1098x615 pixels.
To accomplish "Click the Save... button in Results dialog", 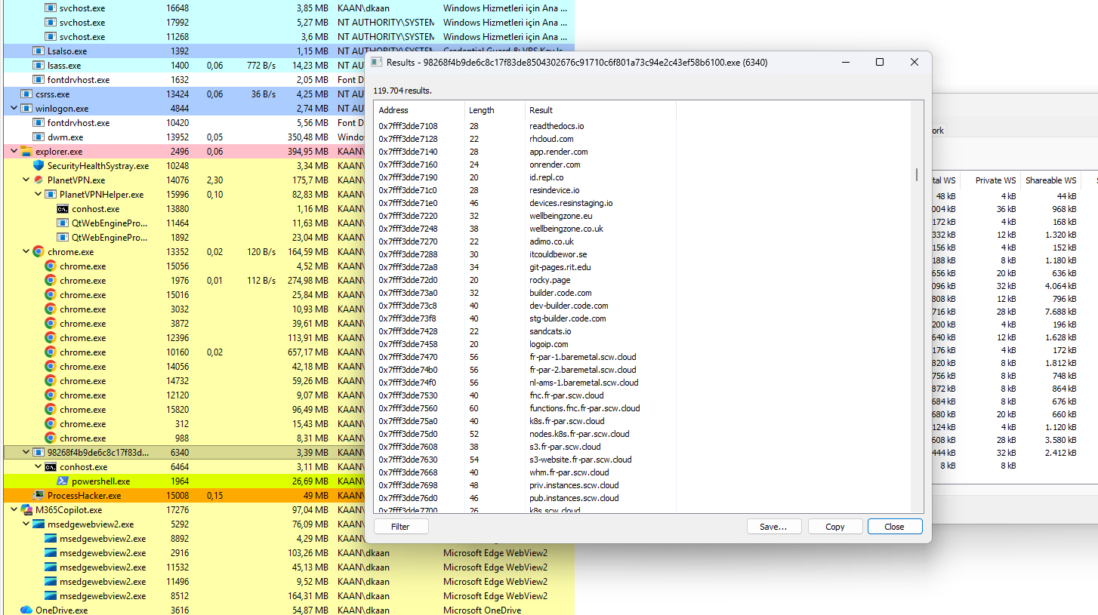I will (x=774, y=527).
